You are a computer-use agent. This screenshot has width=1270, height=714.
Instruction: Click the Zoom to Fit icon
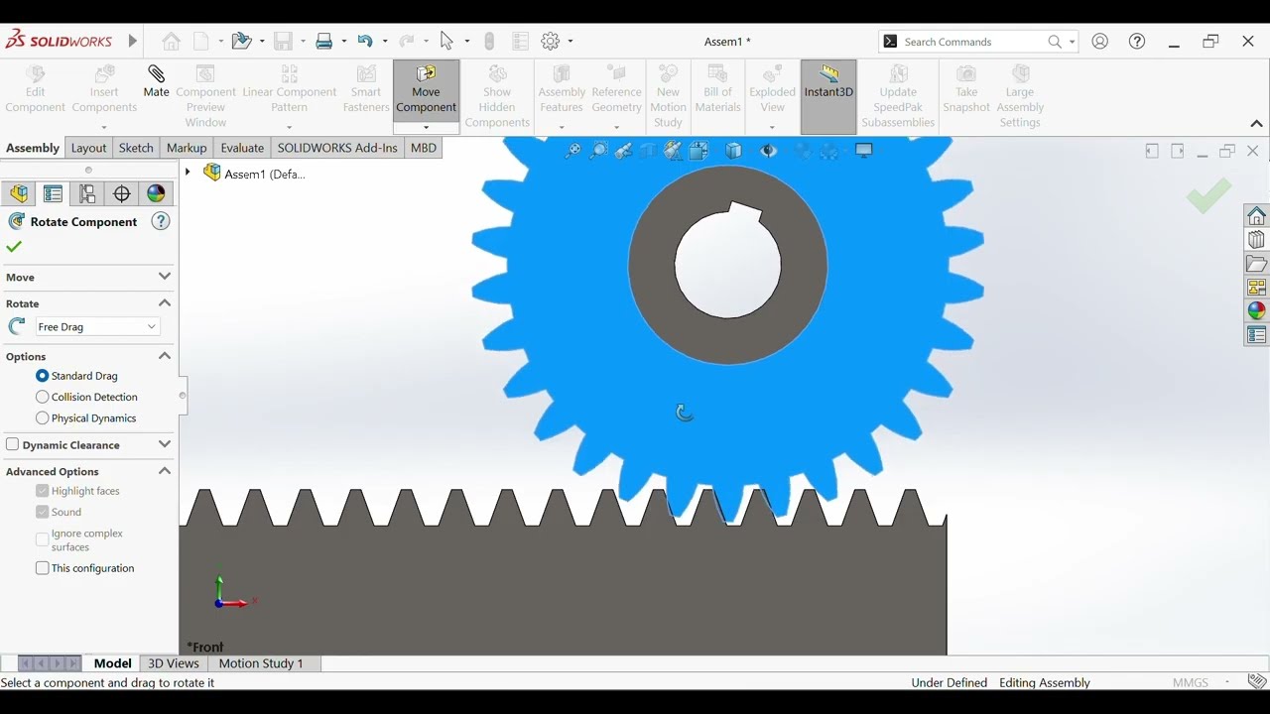coord(572,151)
